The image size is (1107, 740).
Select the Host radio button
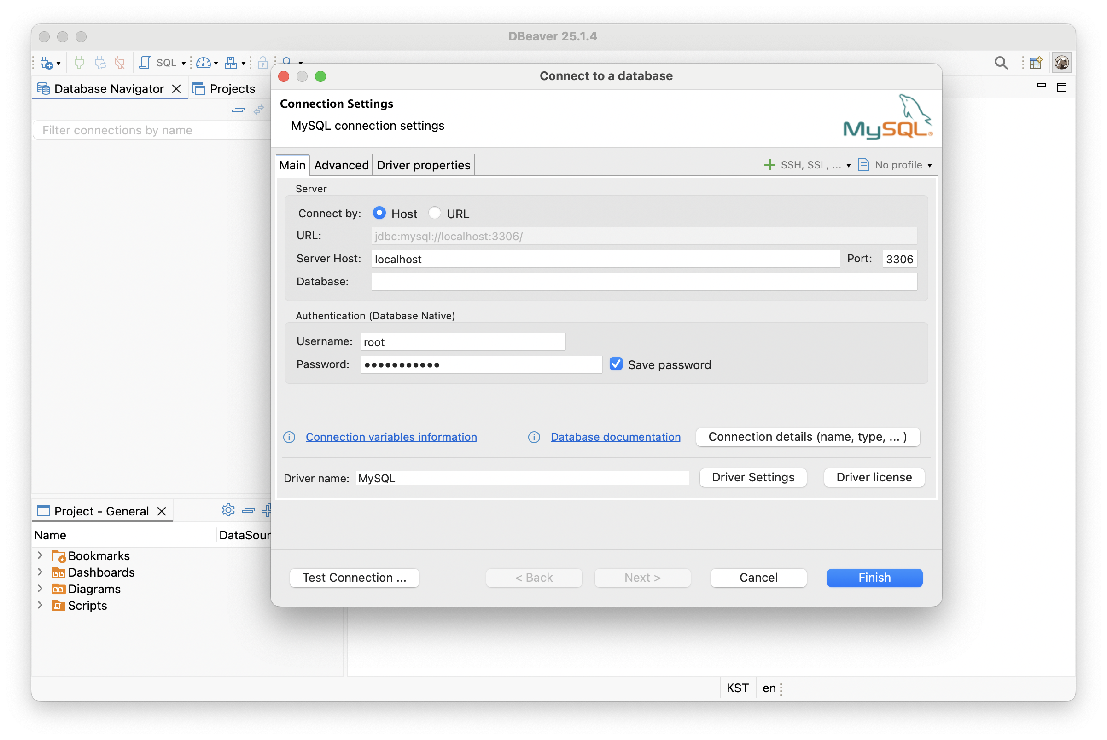tap(379, 214)
